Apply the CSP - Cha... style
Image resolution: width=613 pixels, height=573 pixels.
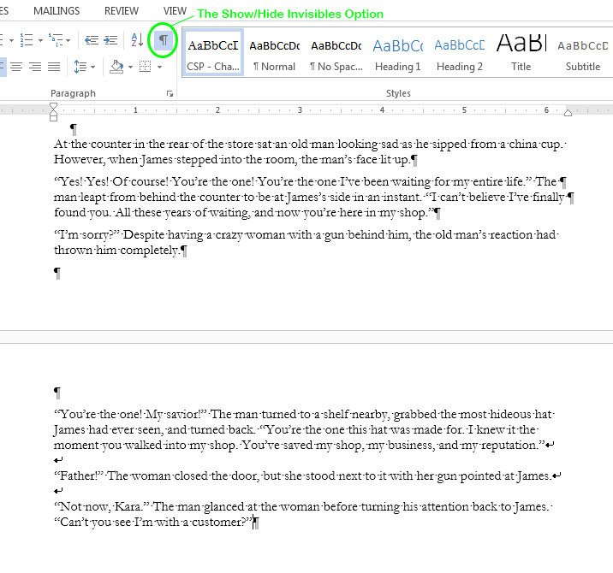click(x=213, y=52)
